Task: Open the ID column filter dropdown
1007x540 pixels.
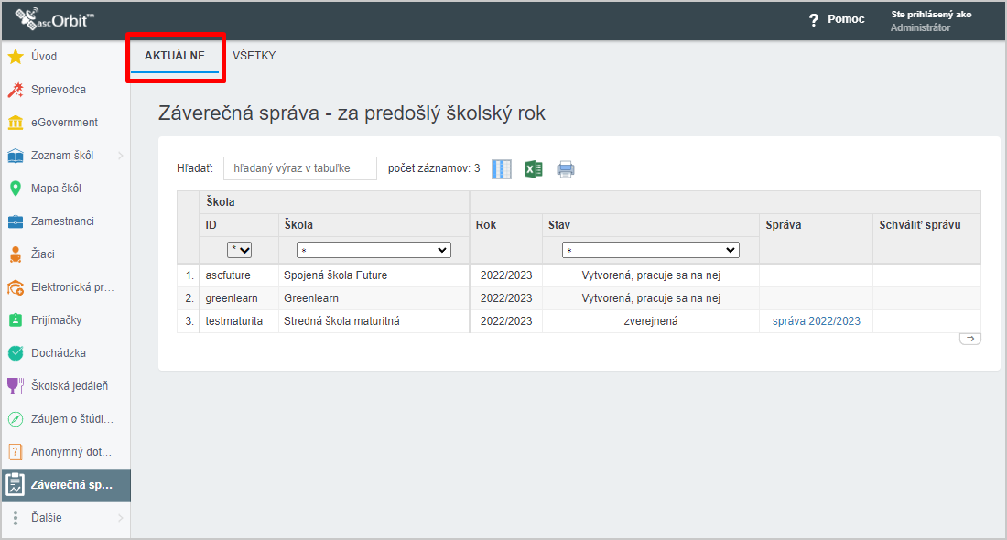Action: 239,250
